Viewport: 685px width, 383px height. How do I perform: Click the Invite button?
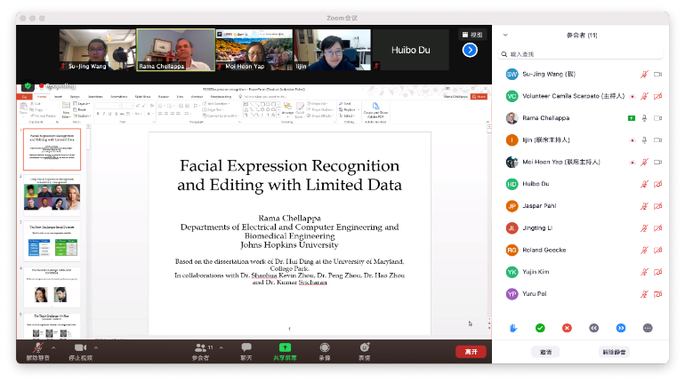point(545,352)
